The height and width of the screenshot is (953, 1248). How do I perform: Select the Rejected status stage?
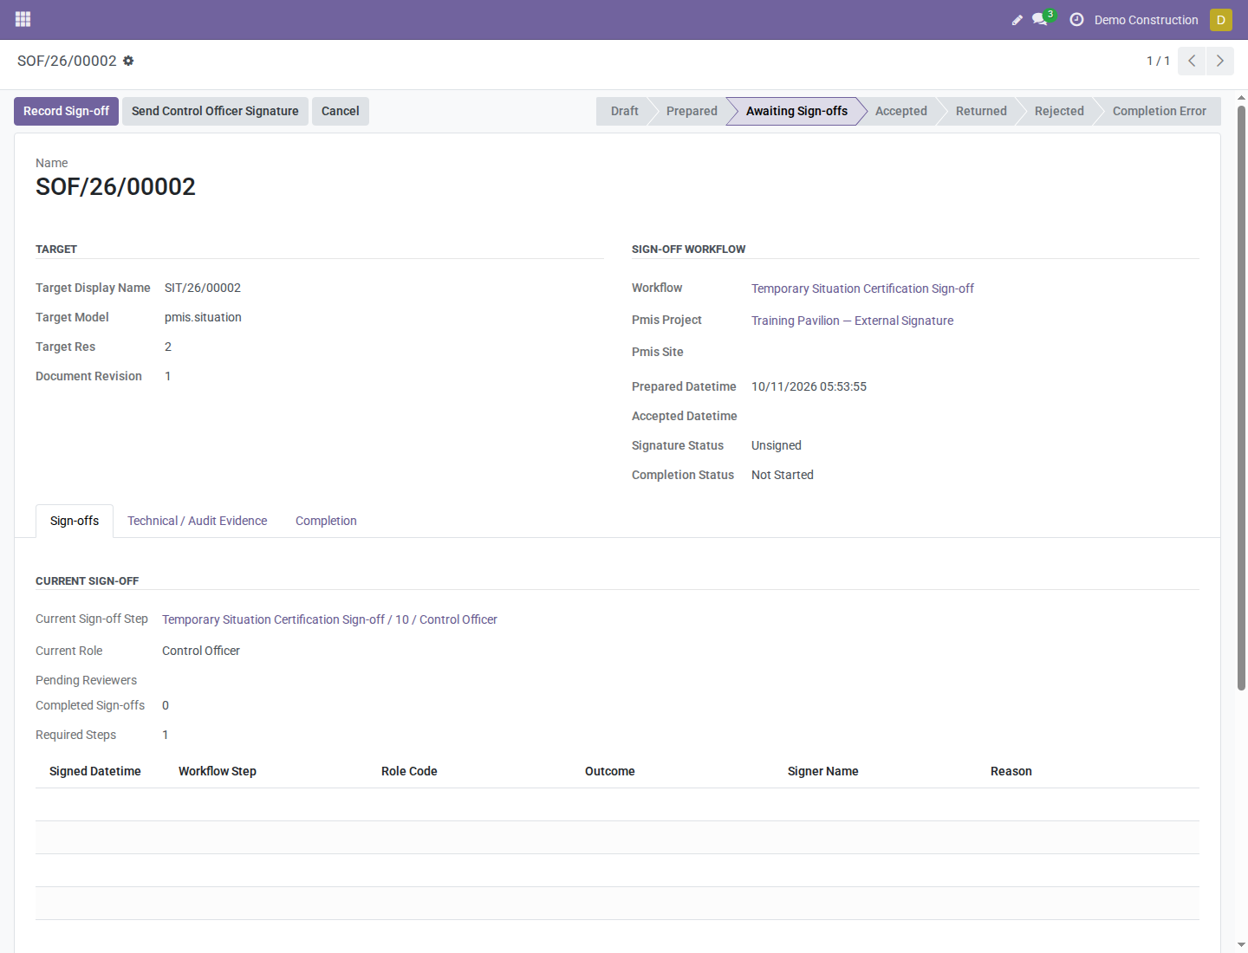pyautogui.click(x=1059, y=111)
